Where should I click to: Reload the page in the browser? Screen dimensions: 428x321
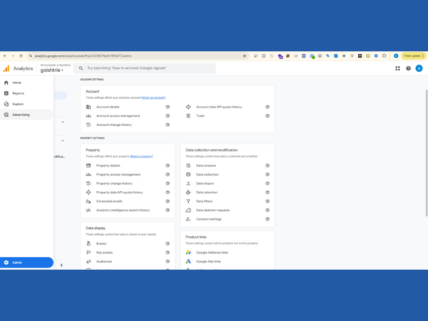tap(21, 56)
